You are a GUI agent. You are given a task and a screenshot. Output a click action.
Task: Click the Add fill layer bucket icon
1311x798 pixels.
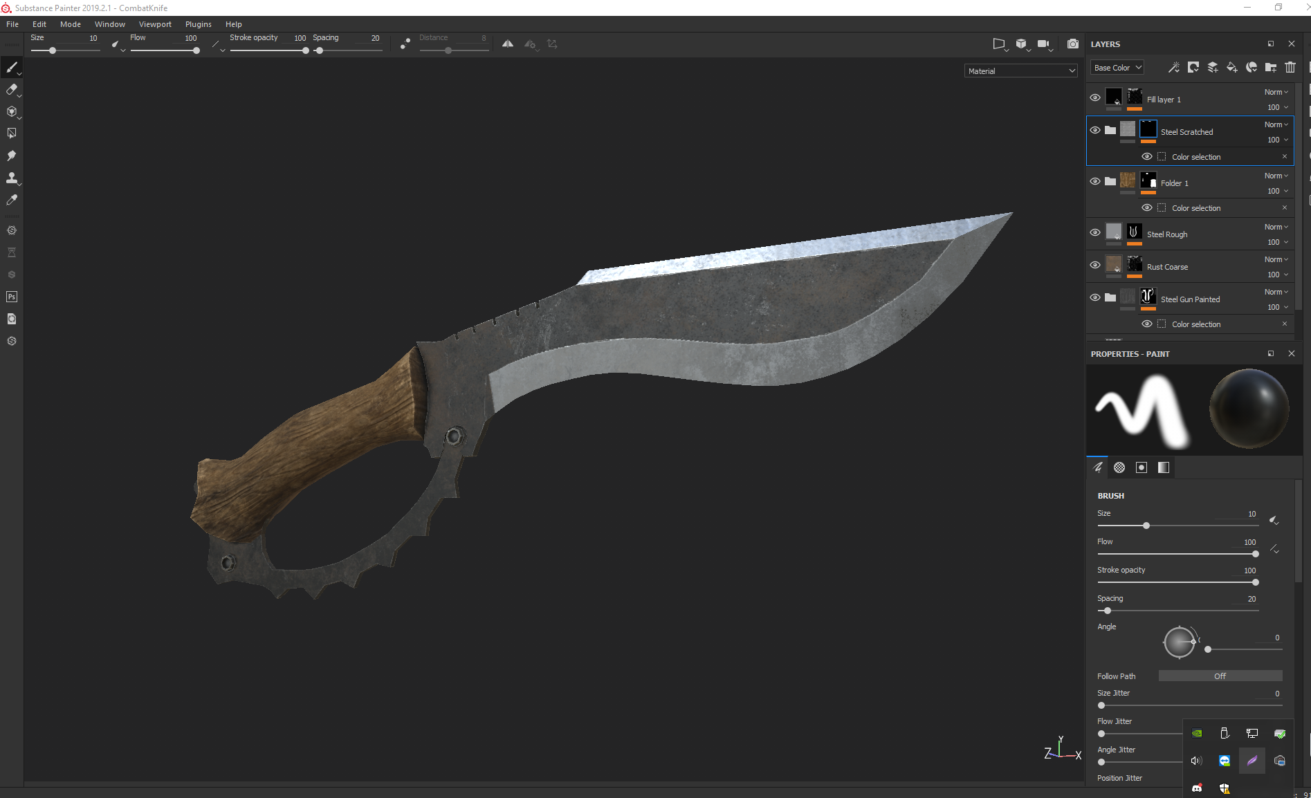(x=1232, y=67)
